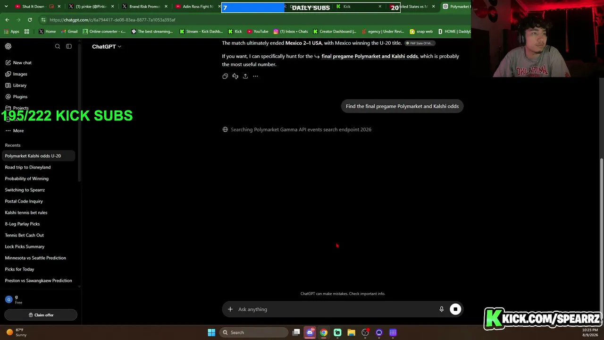Screen dimensions: 604x340
Task: Switch to the Brand Risk Promo browser tab
Action: 144,7
